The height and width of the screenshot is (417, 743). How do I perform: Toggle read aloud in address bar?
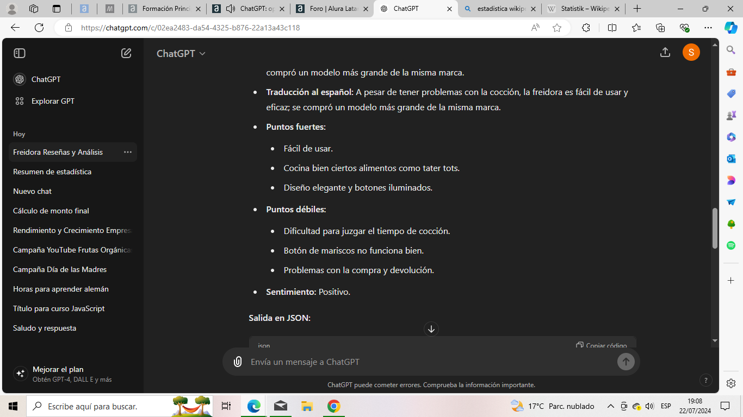pos(536,28)
